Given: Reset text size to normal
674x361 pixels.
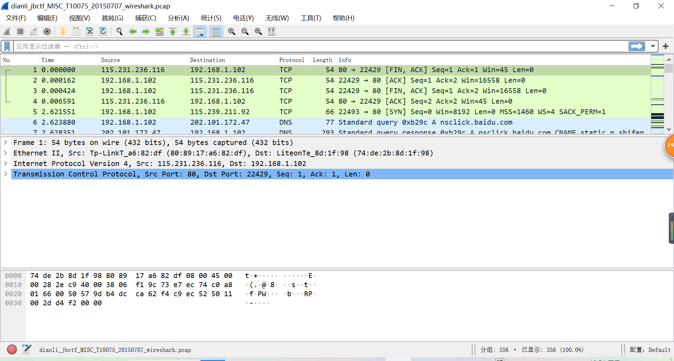Looking at the screenshot, I should coord(258,32).
